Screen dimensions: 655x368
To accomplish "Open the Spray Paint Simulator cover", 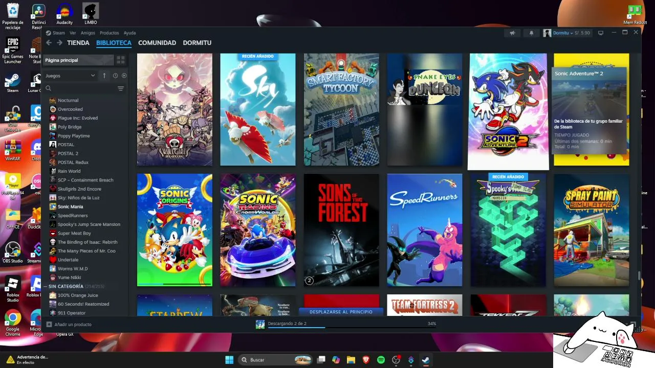I will click(x=592, y=230).
